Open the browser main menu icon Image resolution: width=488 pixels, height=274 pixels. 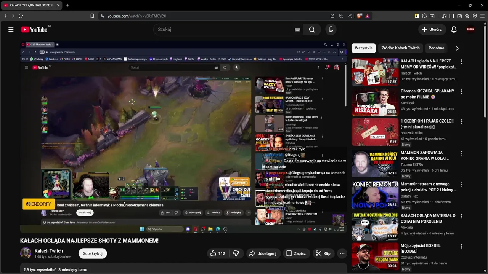pyautogui.click(x=482, y=16)
